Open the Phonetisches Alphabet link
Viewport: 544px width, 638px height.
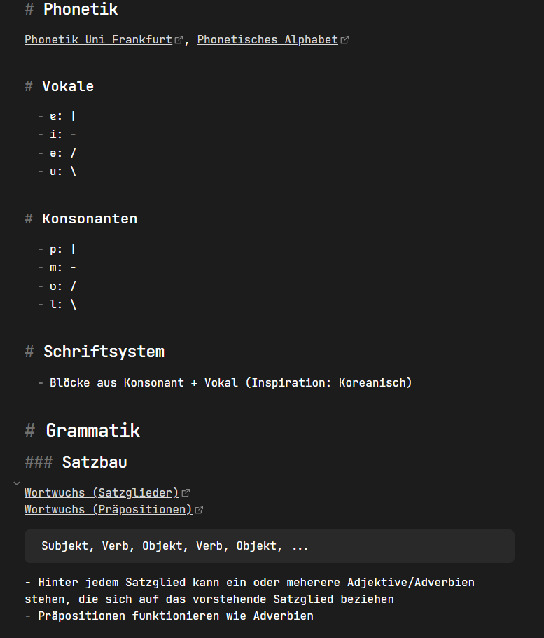pyautogui.click(x=267, y=40)
